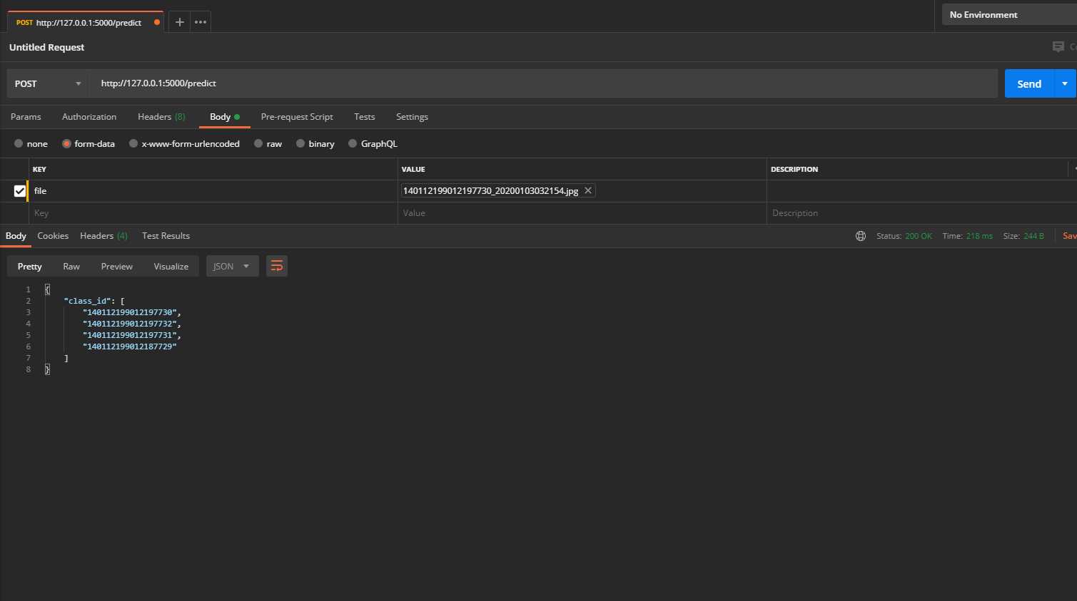Open the Authorization tab
The width and height of the screenshot is (1077, 601).
point(89,117)
